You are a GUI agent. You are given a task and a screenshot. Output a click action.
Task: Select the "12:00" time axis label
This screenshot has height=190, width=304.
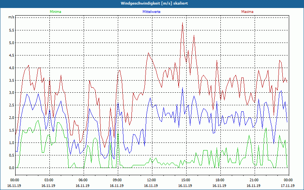151,180
